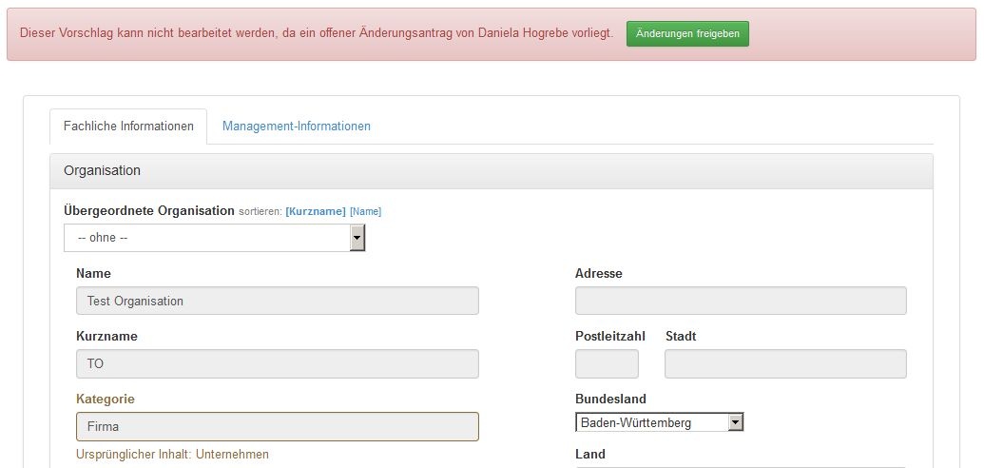The width and height of the screenshot is (984, 468).
Task: Click the 'Ursprünglicher Inhalt: Unternehmen' hint text
Action: pyautogui.click(x=172, y=455)
